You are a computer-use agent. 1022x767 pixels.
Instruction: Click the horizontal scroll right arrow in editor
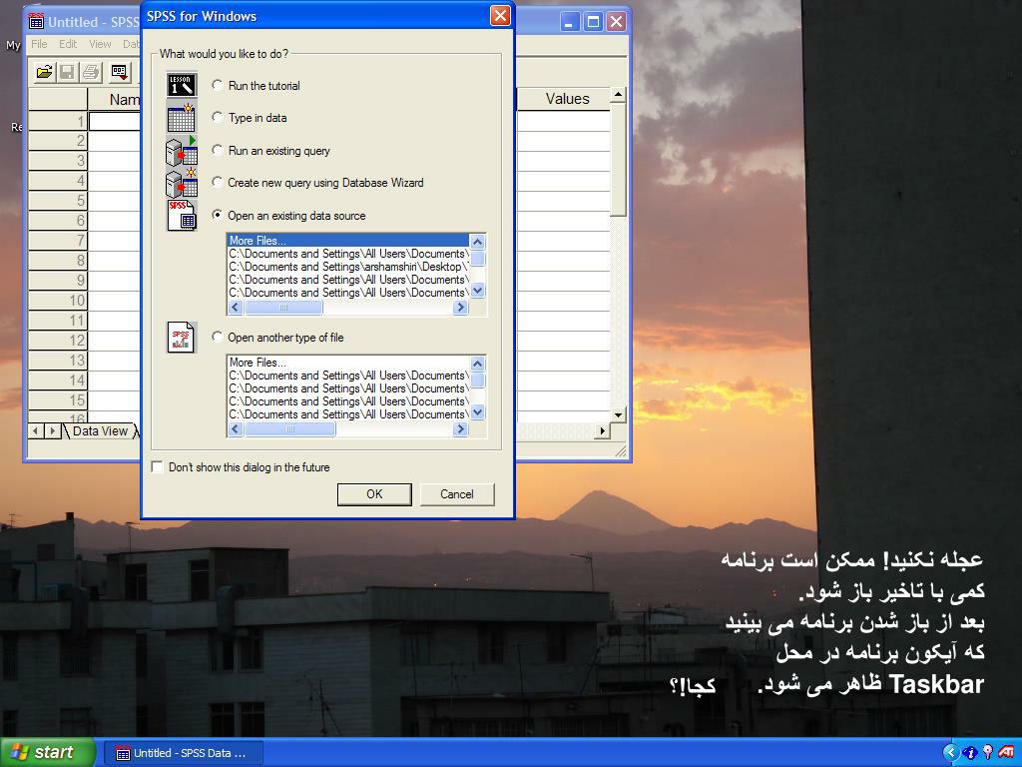[x=602, y=431]
